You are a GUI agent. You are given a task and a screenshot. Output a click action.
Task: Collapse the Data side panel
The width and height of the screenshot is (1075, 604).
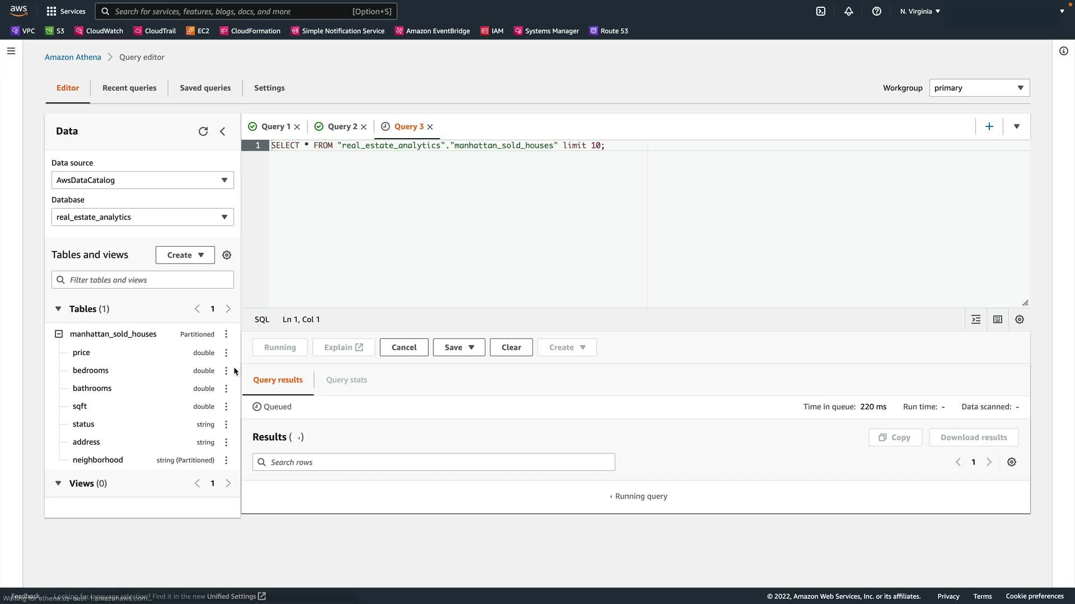(223, 131)
